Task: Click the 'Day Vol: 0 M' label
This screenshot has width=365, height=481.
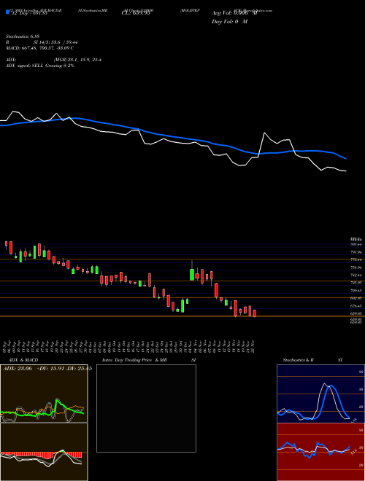Action: (x=229, y=21)
